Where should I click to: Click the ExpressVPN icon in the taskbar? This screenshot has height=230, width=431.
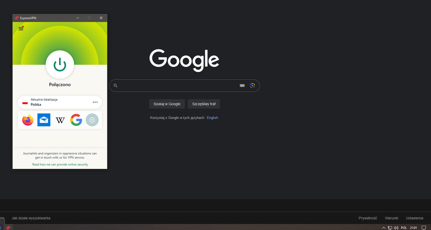[8, 227]
